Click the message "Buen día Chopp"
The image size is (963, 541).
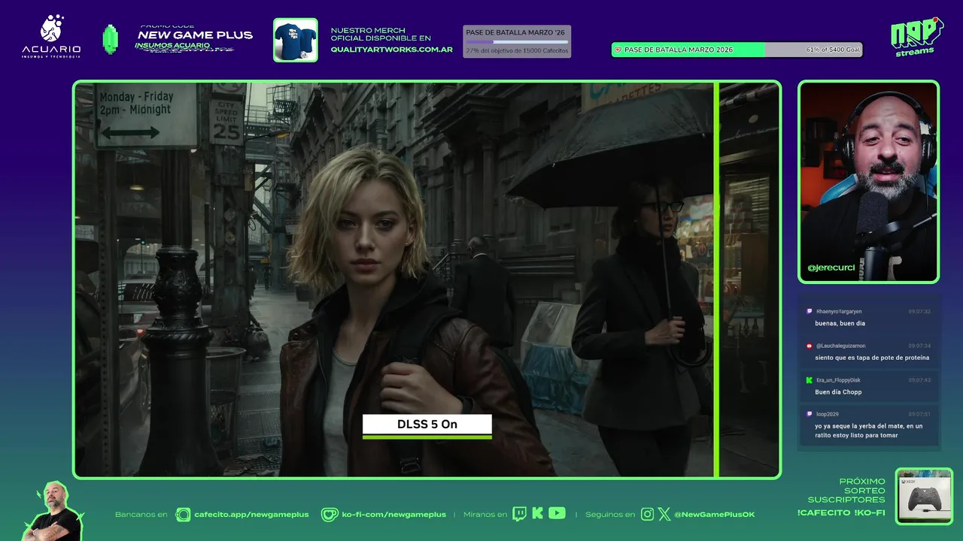point(838,392)
